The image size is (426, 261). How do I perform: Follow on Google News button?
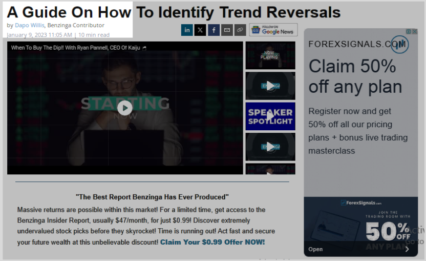tap(273, 30)
